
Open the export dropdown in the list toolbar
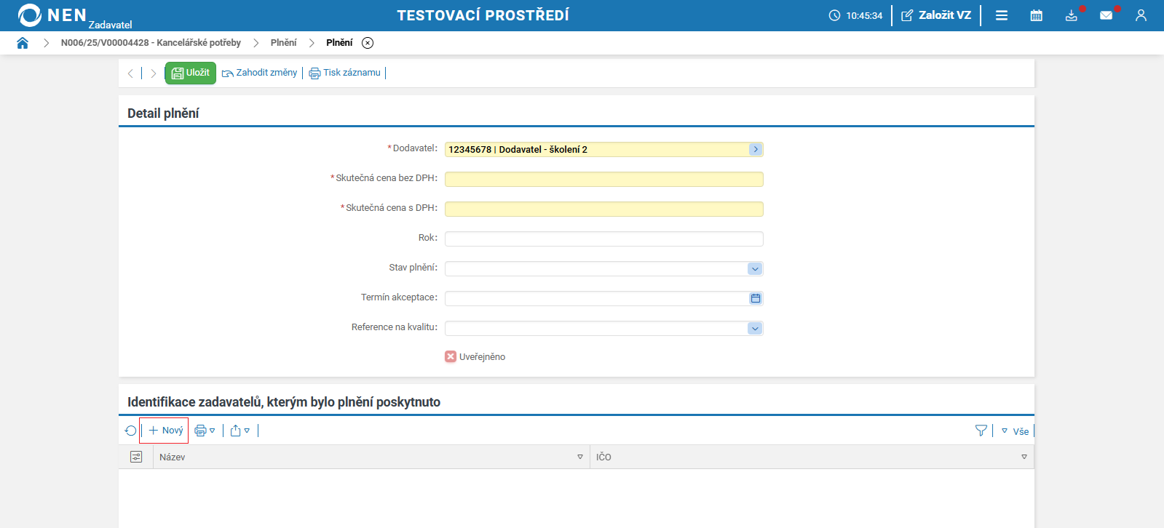coord(240,431)
